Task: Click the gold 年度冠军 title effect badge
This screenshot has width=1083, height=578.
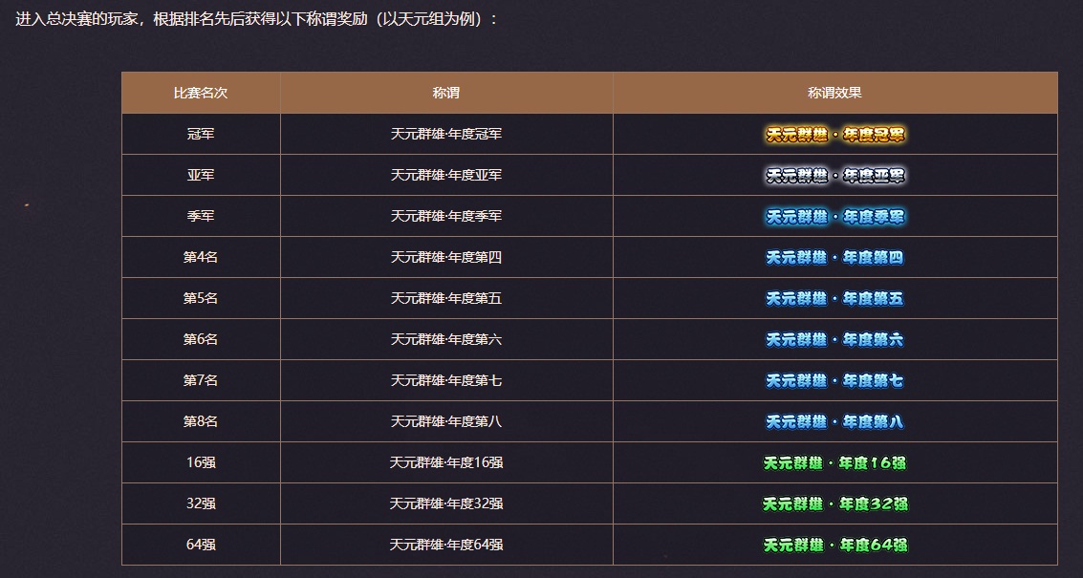Action: tap(835, 135)
